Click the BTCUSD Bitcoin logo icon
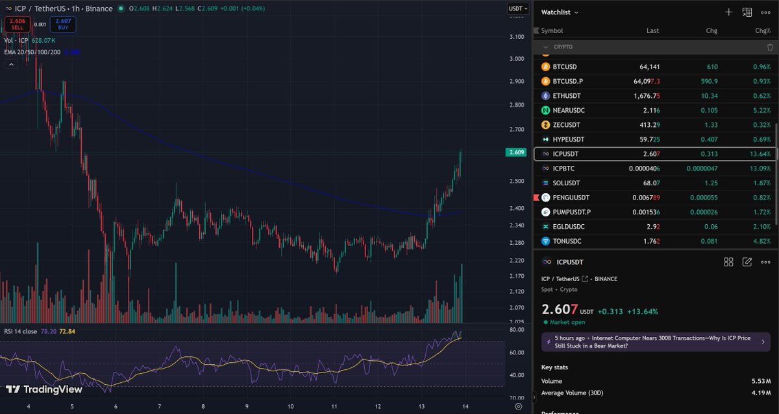Screen dimensions: 779x414 (x=546, y=67)
